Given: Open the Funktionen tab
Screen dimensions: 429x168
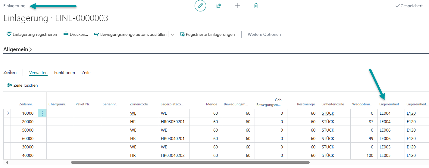Looking at the screenshot, I should click(64, 73).
